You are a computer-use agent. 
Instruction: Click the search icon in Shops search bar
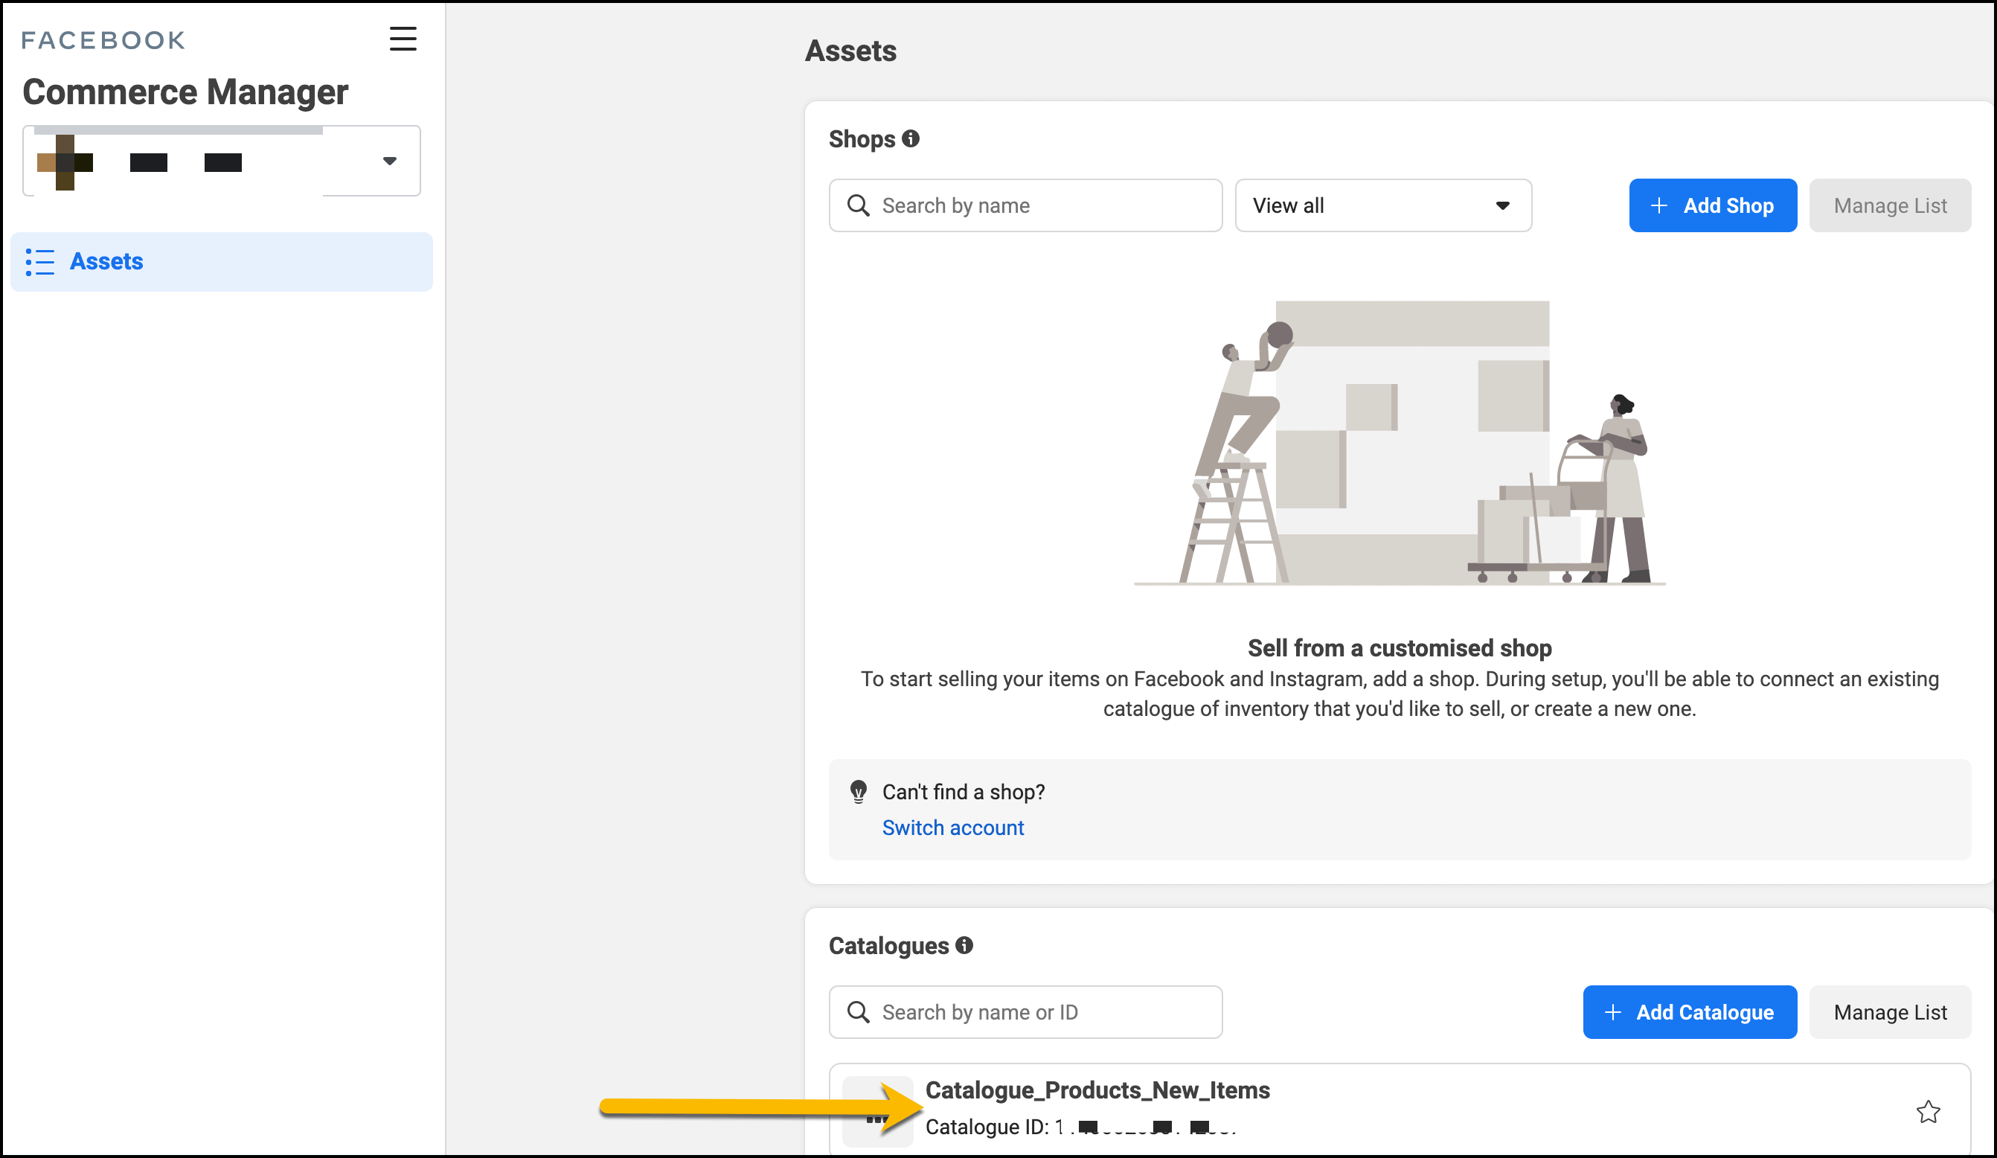click(857, 205)
